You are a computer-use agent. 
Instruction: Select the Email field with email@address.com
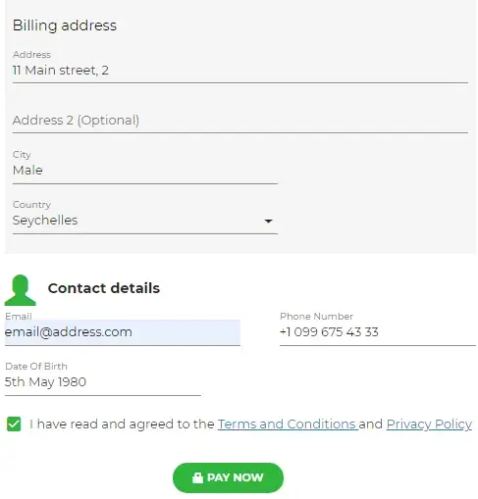[123, 332]
